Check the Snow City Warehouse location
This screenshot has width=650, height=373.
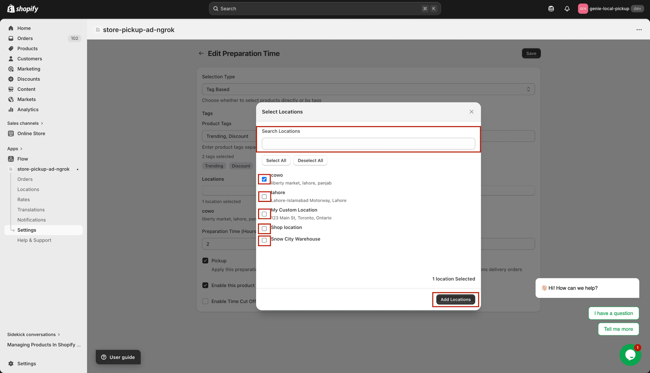[264, 241]
